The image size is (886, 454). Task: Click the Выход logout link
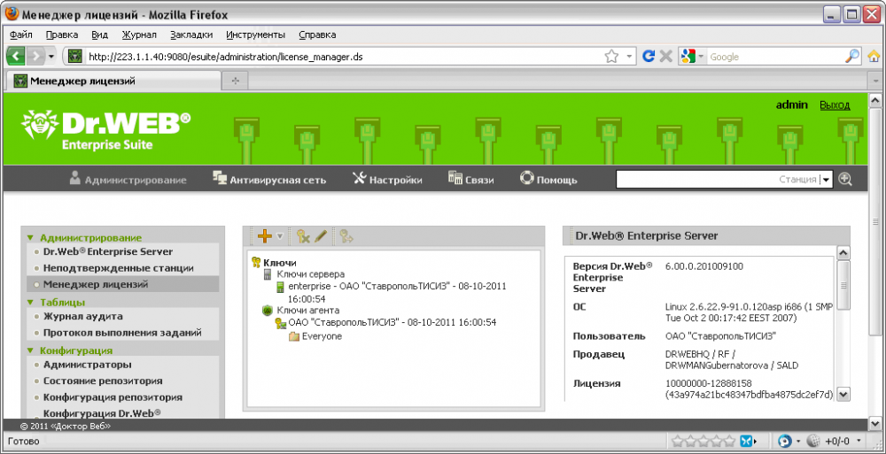pos(835,105)
